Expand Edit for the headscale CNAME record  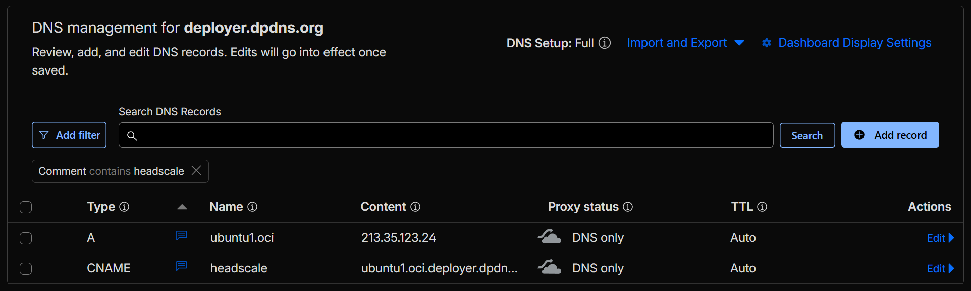tap(940, 269)
